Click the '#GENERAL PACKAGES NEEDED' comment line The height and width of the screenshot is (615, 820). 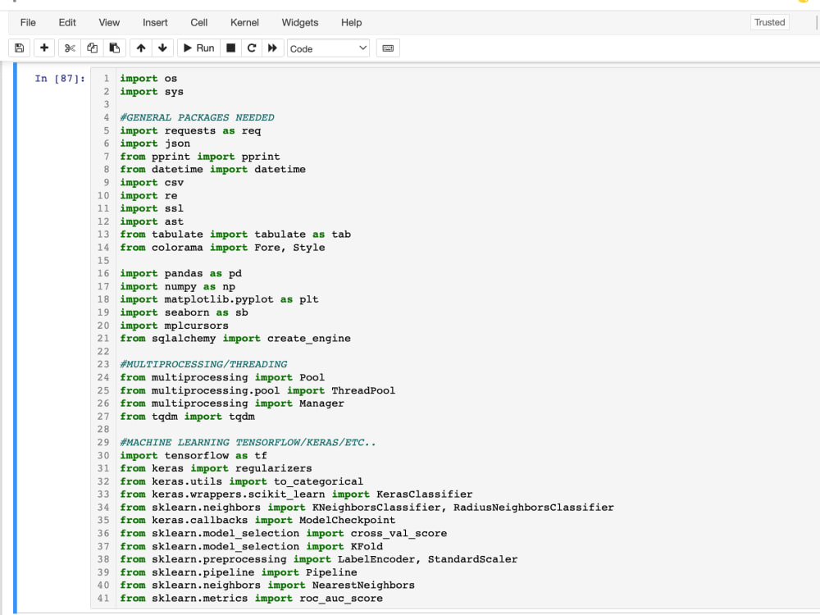(197, 117)
